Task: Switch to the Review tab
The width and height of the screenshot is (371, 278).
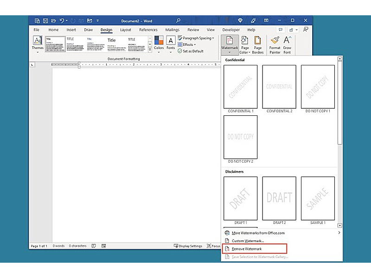Action: [193, 30]
